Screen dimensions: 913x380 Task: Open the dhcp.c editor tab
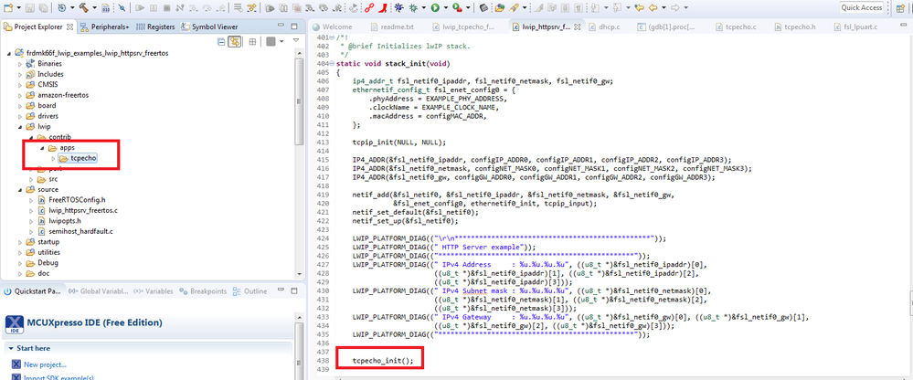[602, 26]
